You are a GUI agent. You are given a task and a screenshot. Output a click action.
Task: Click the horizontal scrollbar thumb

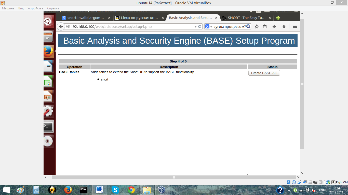174,177
